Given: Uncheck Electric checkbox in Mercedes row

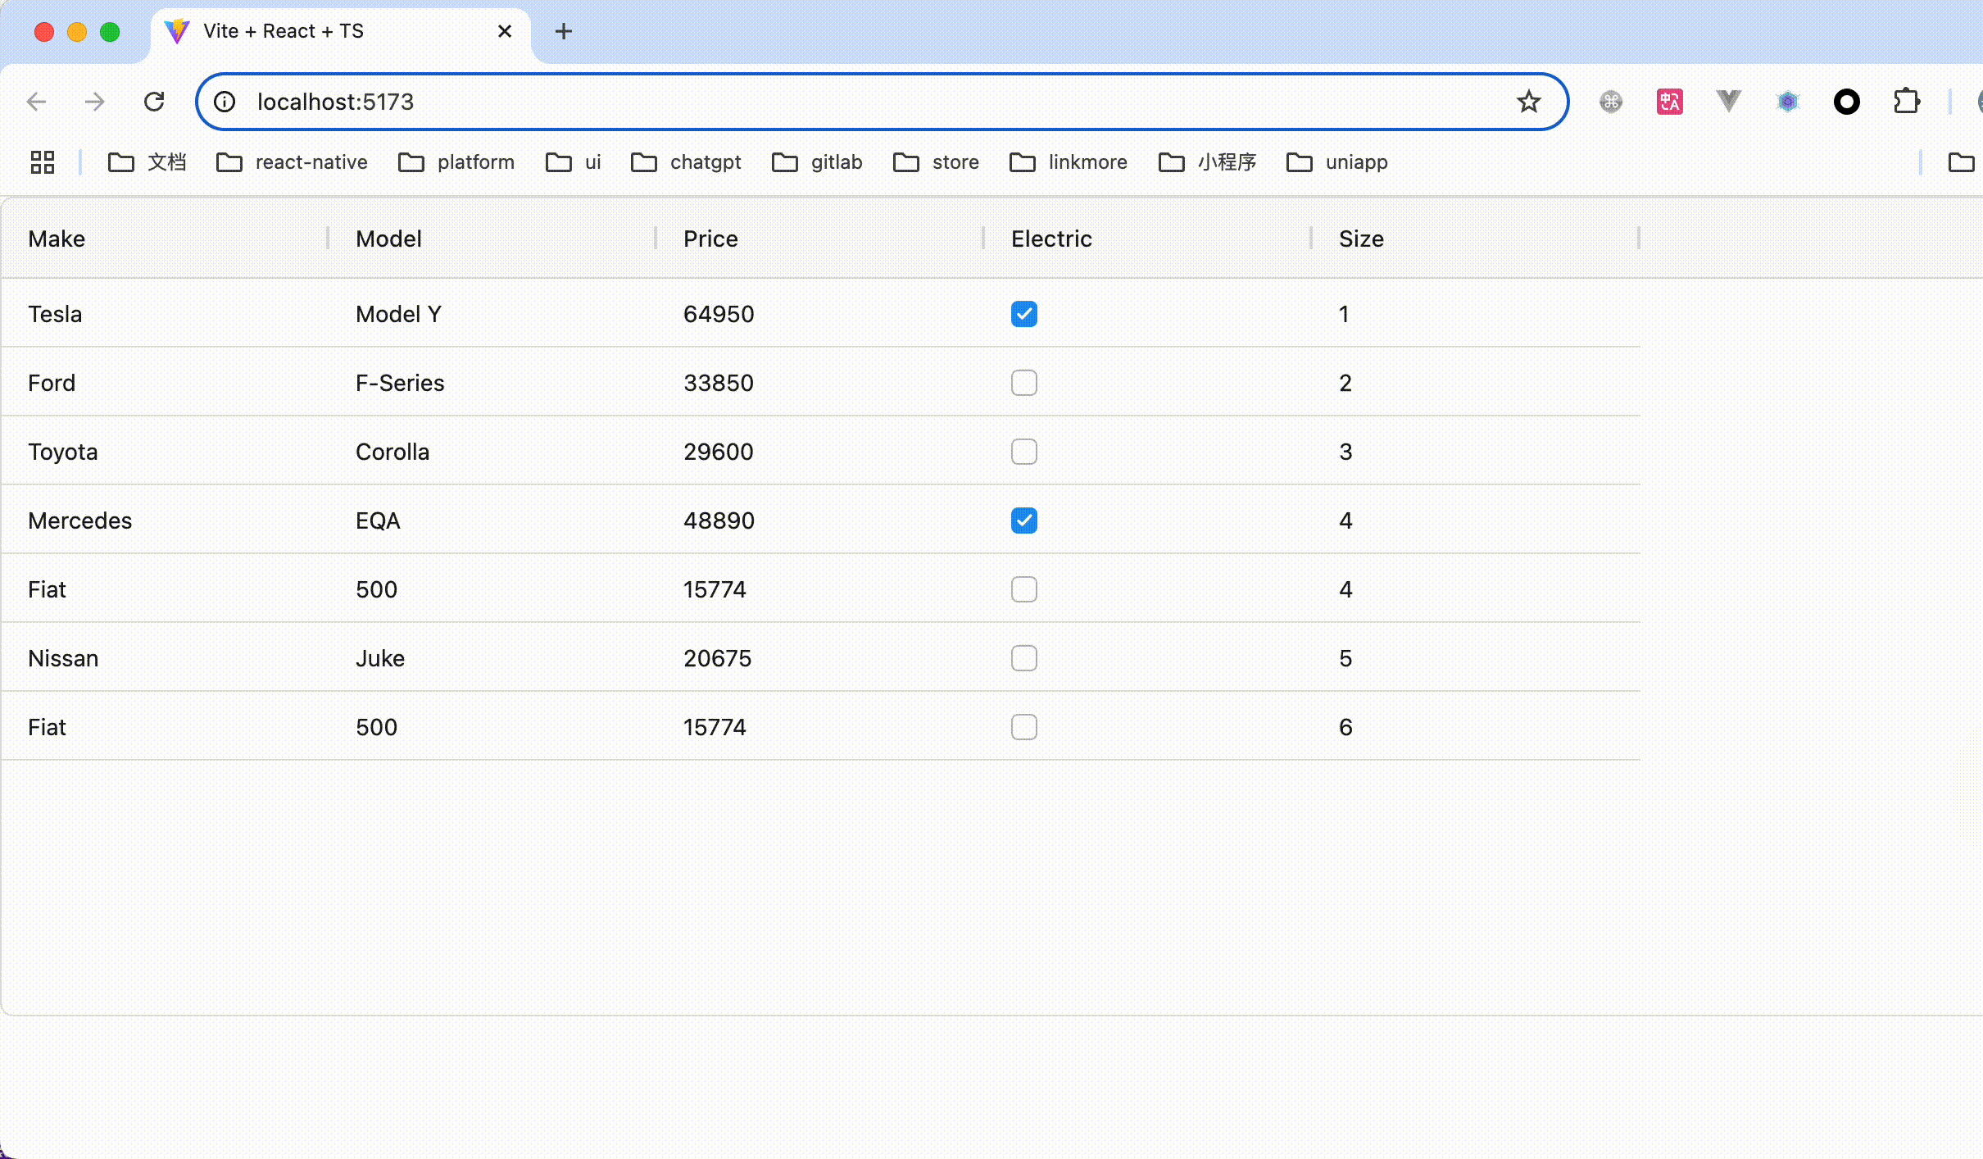Looking at the screenshot, I should click(x=1023, y=520).
